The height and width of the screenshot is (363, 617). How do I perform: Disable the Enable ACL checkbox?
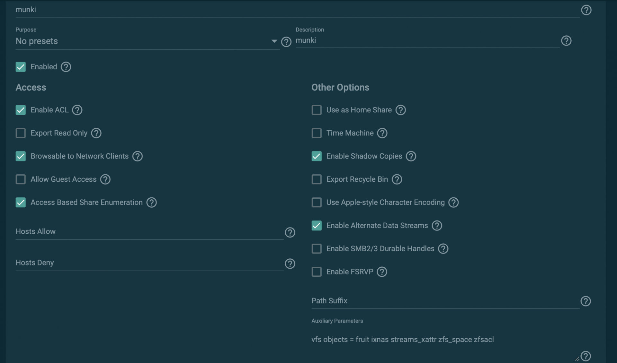coord(21,110)
